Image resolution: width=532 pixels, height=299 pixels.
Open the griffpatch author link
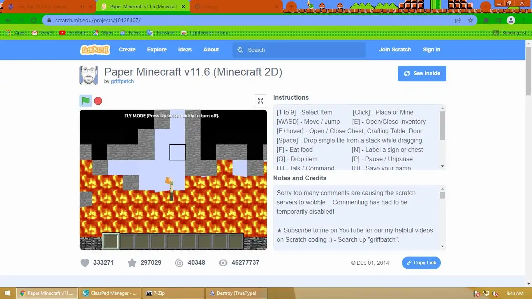pos(122,81)
